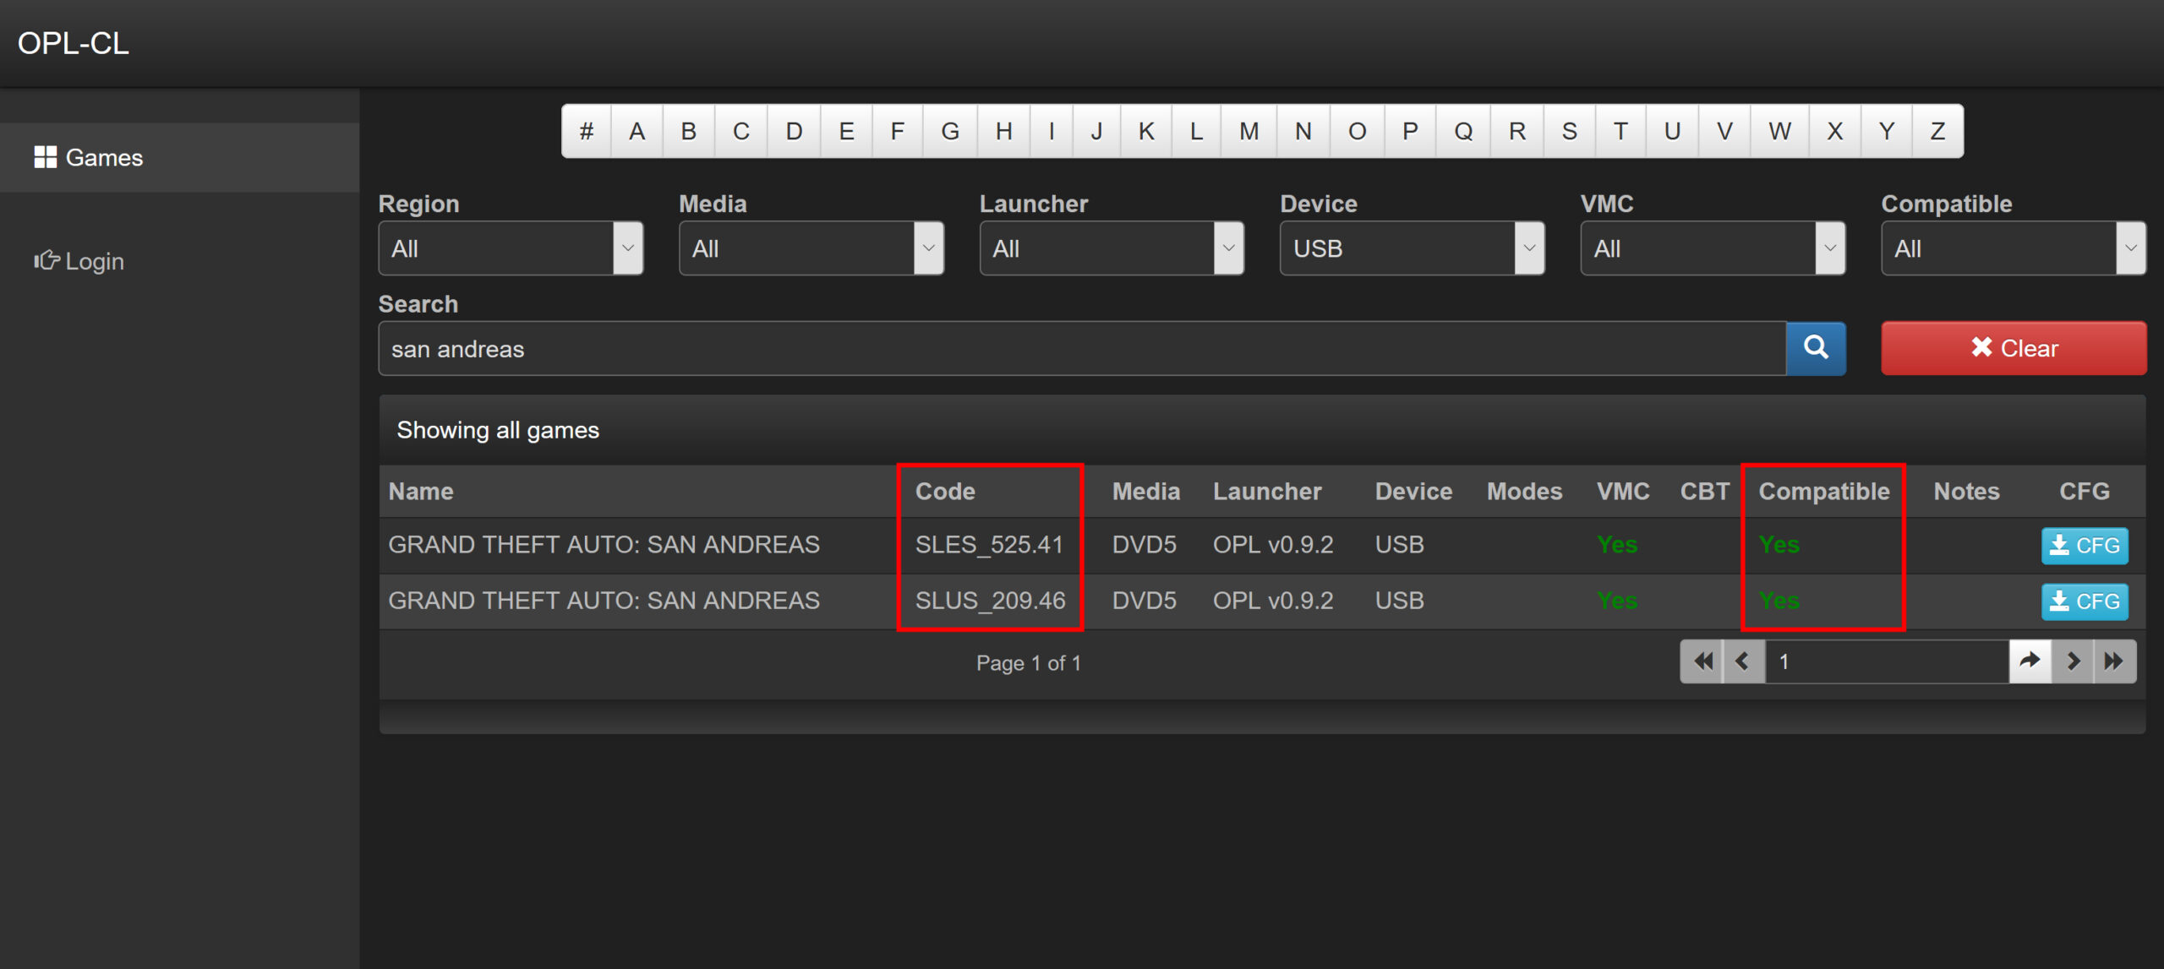Expand the Launcher filter dropdown
Screen dimensions: 2164x969
(1112, 248)
